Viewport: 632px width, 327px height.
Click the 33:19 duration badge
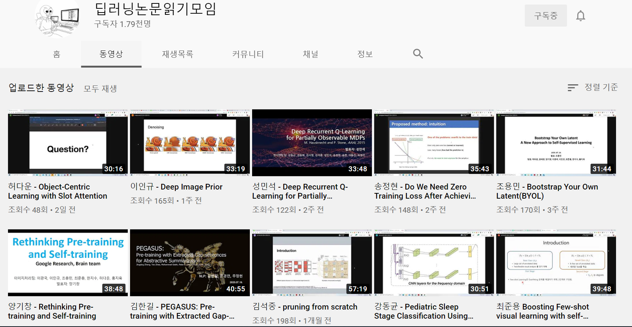click(x=236, y=169)
